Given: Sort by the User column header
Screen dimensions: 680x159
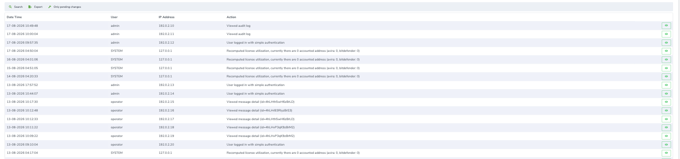Looking at the screenshot, I should (114, 17).
